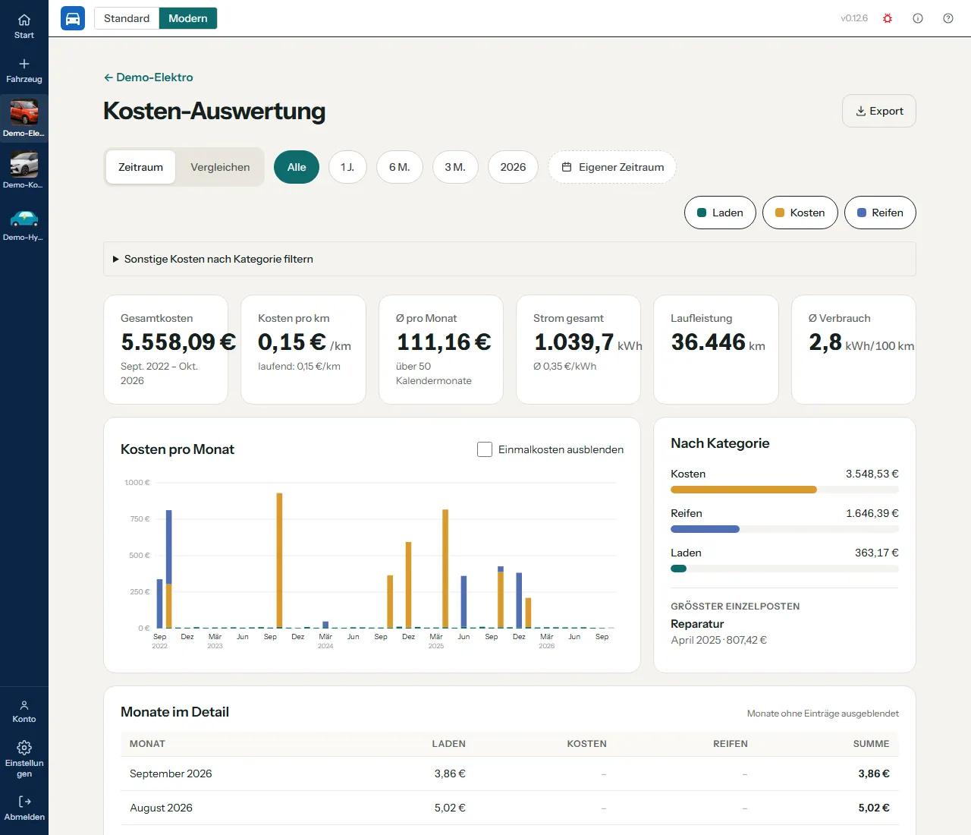
Task: Click the Laufleistung 36.446 km card
Action: 716,349
